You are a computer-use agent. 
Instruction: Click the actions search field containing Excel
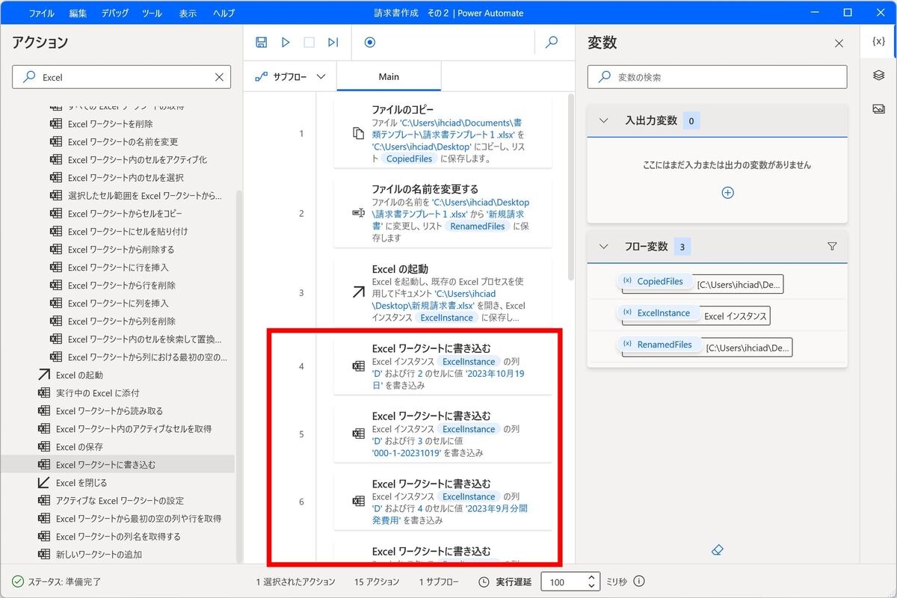(x=123, y=77)
